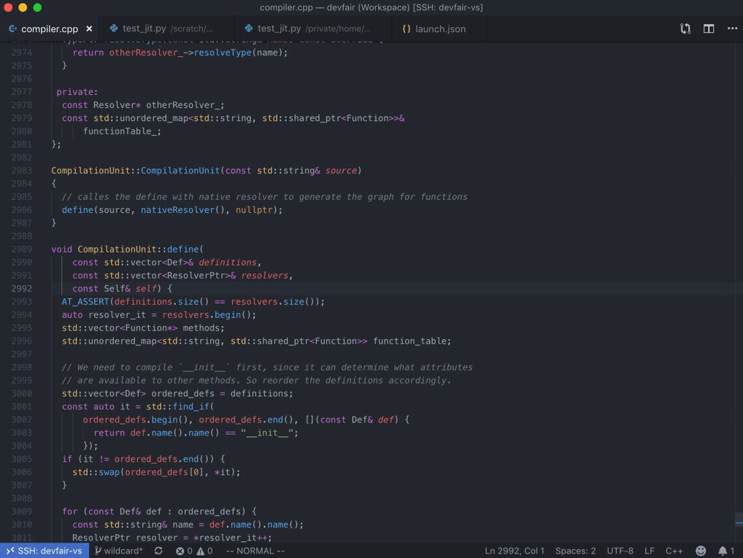Close the compiler.cpp tab
Viewport: 743px width, 558px height.
tap(89, 28)
